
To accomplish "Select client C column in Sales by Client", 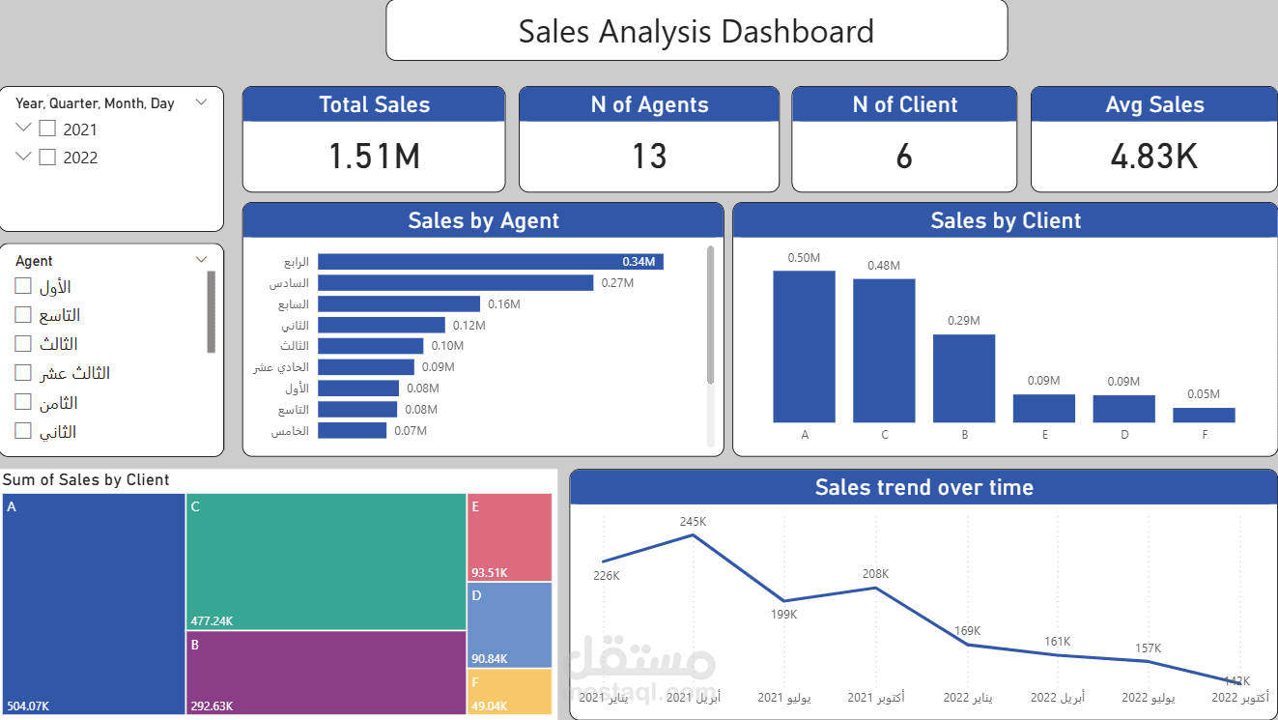I will tap(884, 351).
